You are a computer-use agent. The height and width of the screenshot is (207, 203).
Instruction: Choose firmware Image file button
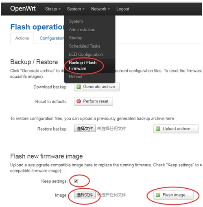coord(85,195)
